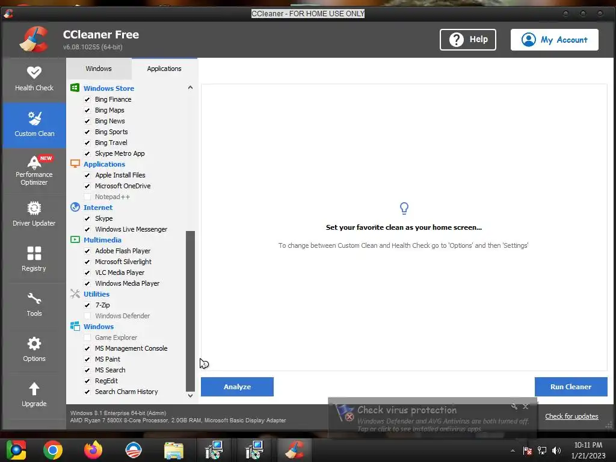Click the Check for updates link
The height and width of the screenshot is (462, 616).
tap(571, 416)
